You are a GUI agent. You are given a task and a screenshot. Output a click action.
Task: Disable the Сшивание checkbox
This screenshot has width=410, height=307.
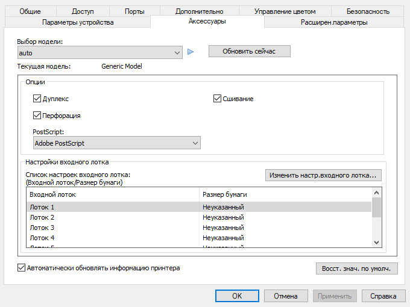[218, 99]
